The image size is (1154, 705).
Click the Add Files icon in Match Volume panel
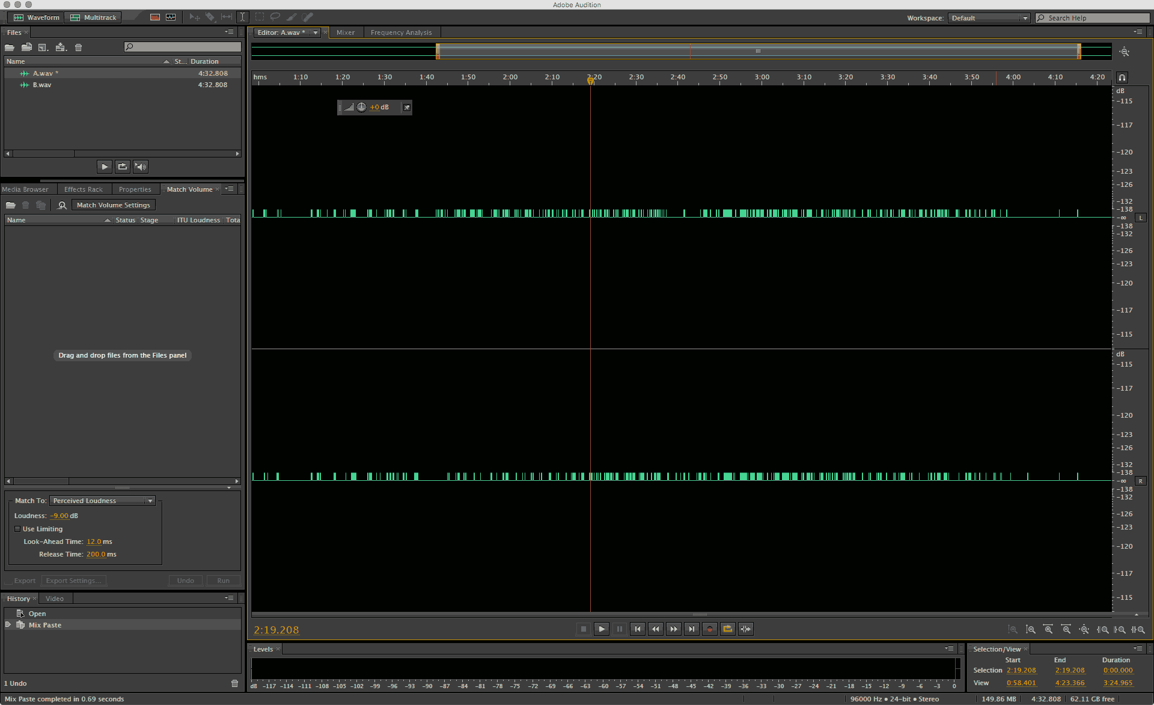[10, 205]
